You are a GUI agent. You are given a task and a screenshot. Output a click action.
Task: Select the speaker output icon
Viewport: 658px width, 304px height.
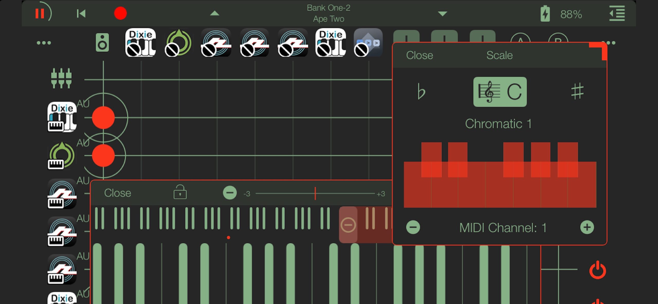[102, 42]
